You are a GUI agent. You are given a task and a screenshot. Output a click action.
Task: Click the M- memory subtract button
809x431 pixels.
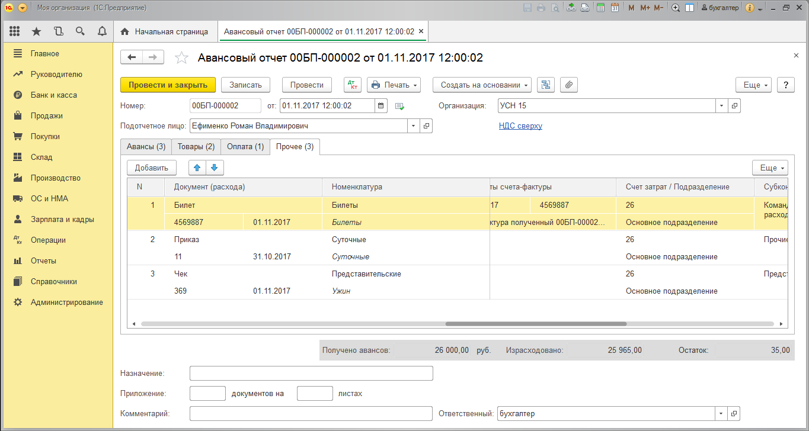658,8
